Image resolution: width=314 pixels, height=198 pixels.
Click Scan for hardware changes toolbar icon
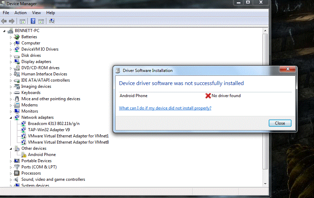(x=52, y=21)
